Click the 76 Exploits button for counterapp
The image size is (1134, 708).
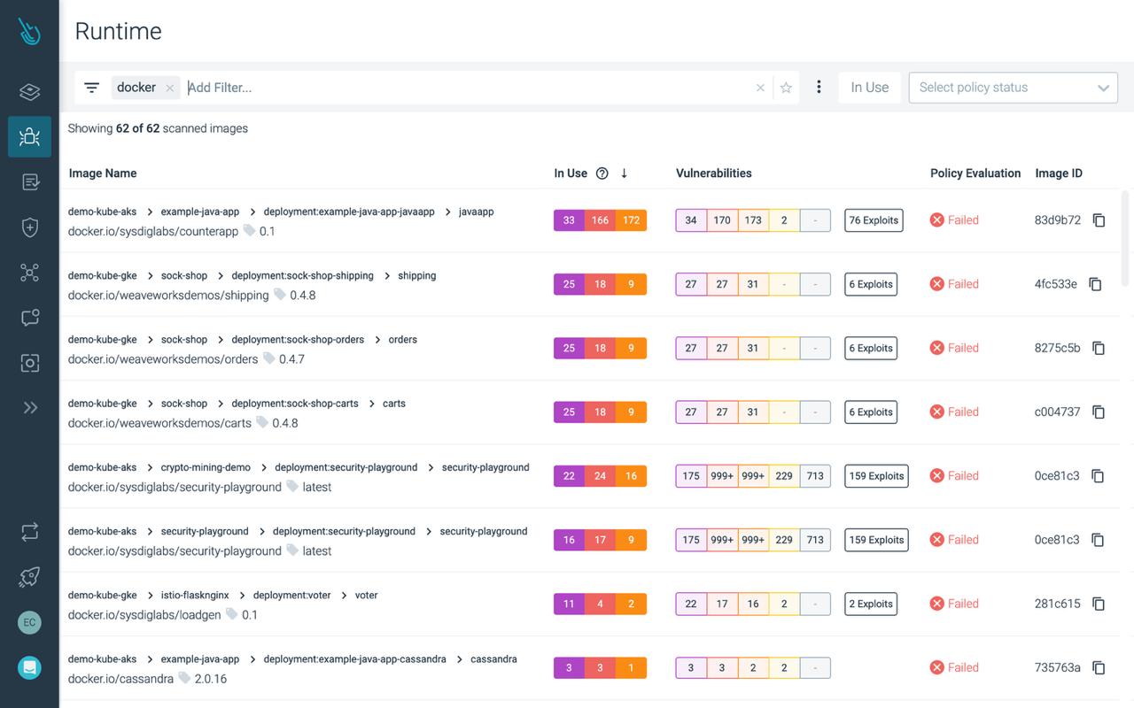874,219
